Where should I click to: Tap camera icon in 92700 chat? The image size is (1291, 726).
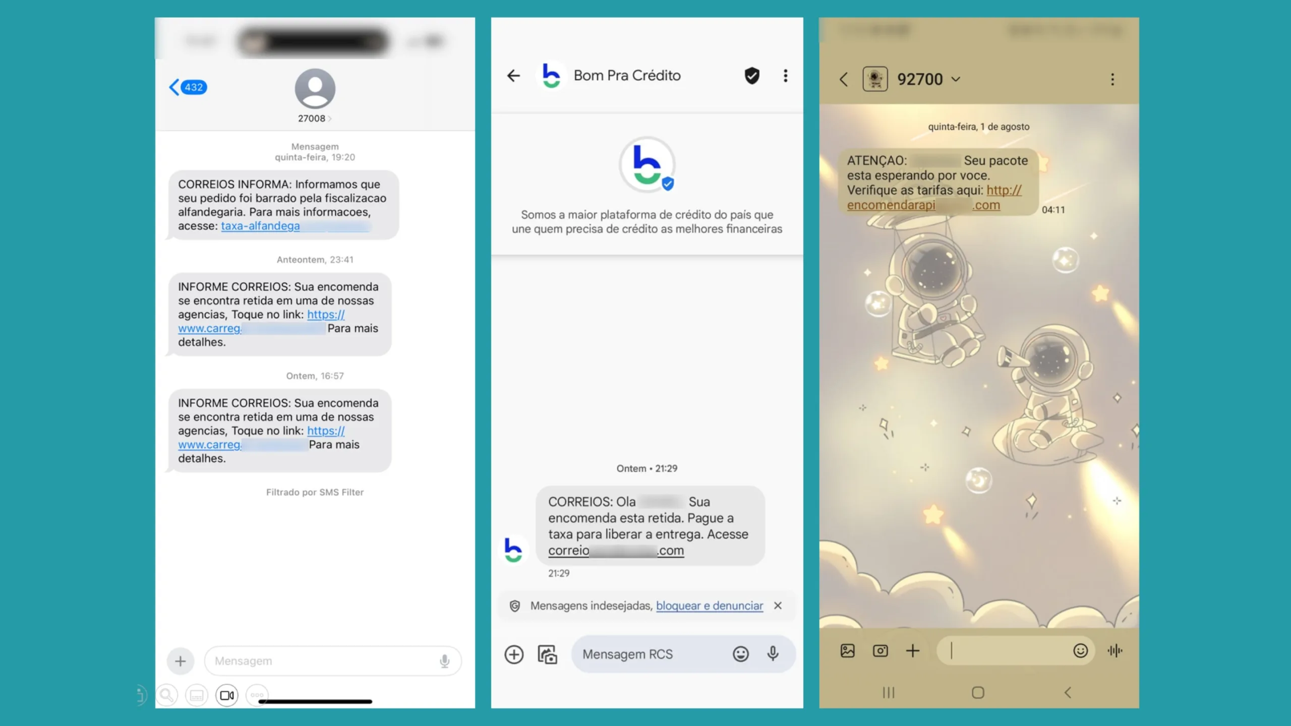tap(880, 651)
